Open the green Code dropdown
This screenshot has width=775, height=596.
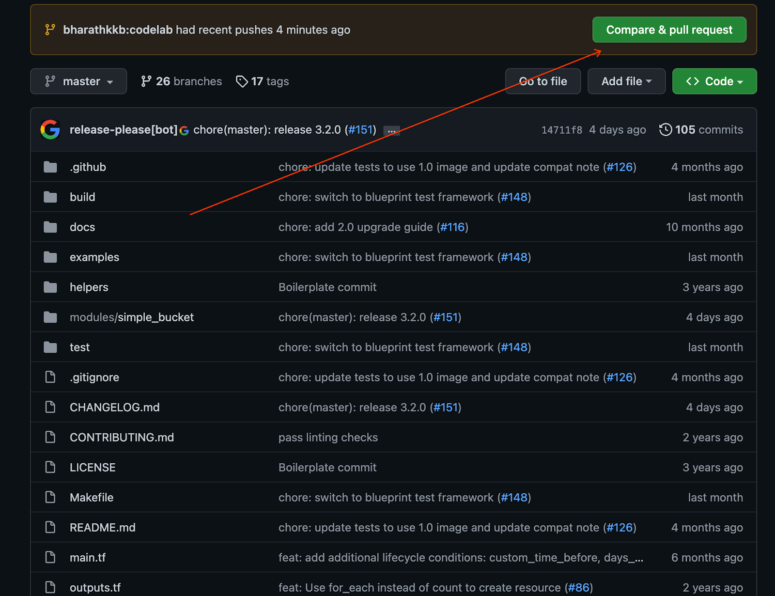(x=714, y=81)
